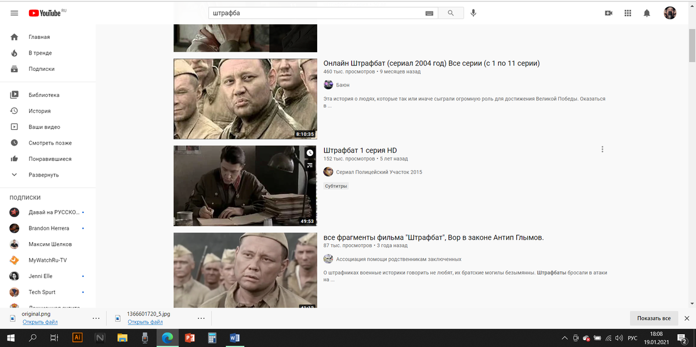The width and height of the screenshot is (696, 347).
Task: Open the YouTube apps grid
Action: coord(628,13)
